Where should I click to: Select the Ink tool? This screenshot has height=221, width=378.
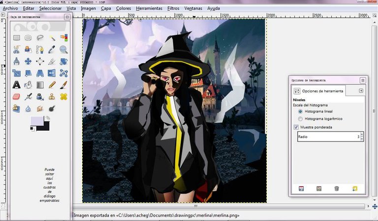(40, 97)
